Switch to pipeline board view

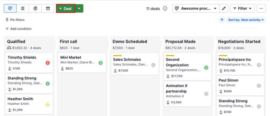10,8
